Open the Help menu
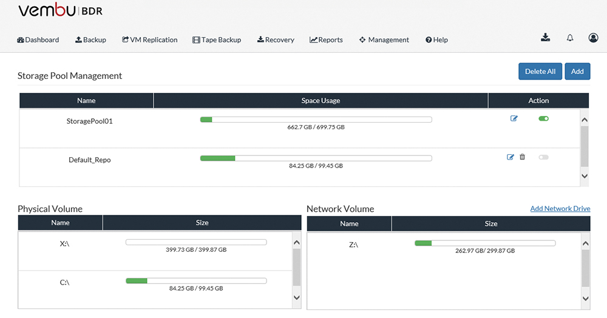 click(436, 40)
